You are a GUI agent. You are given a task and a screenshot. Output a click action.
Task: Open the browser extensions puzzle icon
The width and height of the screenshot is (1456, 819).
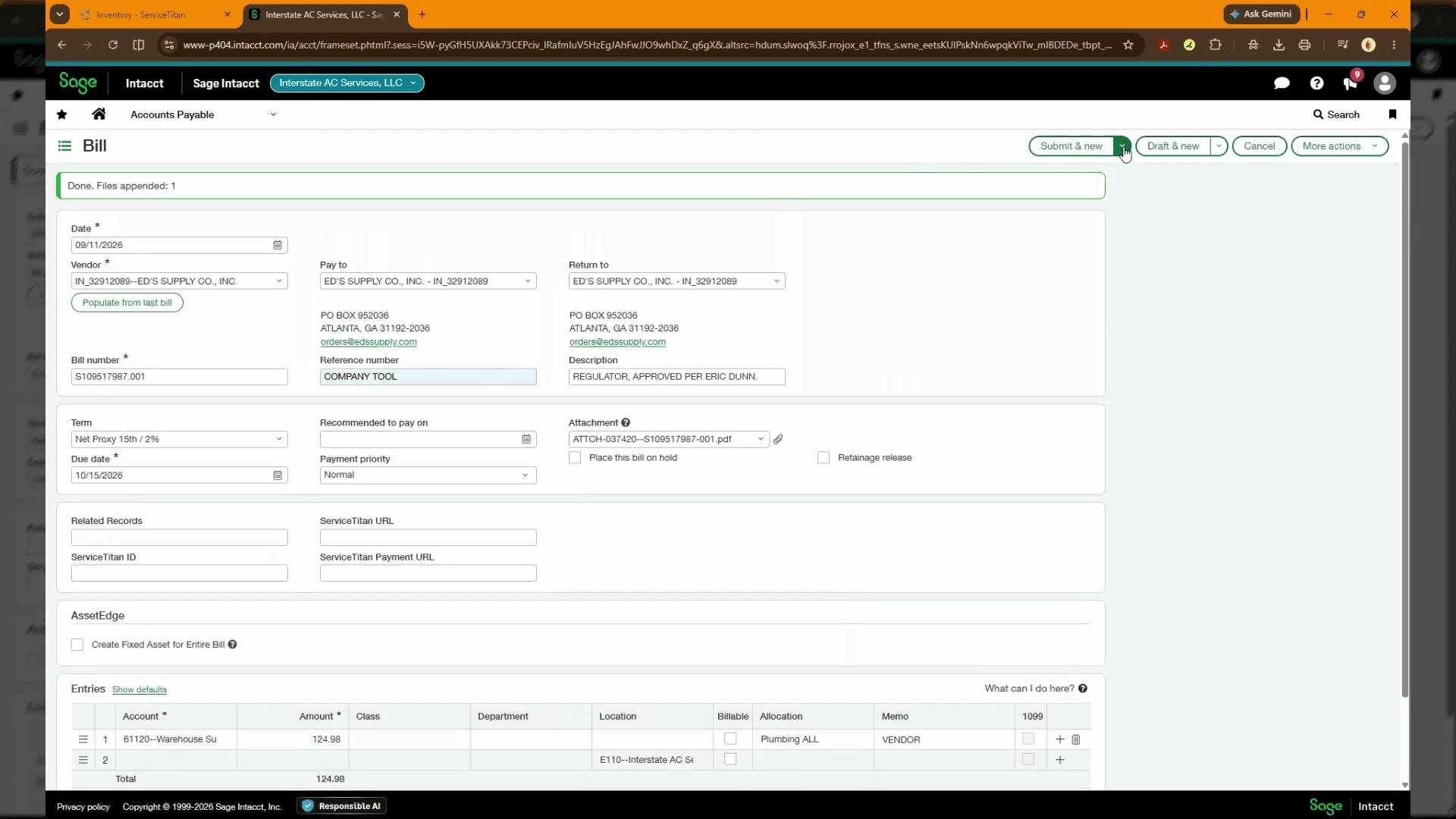pos(1216,45)
